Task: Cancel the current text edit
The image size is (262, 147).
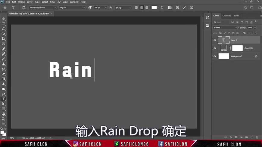Action: click(x=177, y=8)
